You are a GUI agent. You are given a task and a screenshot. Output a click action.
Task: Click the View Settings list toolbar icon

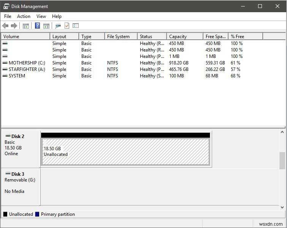pos(76,26)
